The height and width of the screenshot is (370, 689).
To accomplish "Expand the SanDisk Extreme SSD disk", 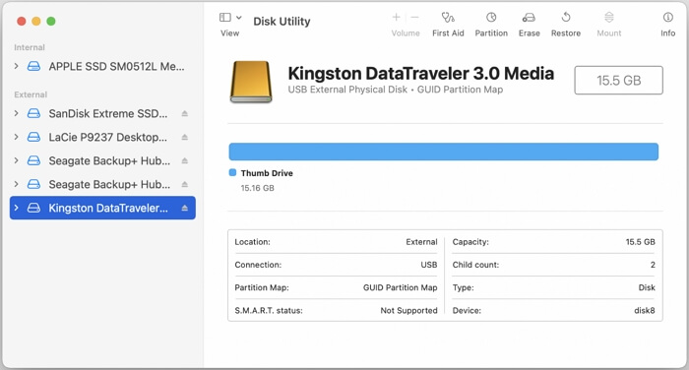I will (17, 113).
